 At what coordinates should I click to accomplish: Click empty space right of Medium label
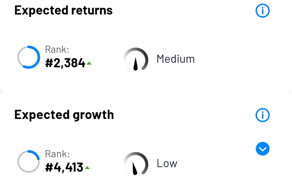click(x=237, y=59)
